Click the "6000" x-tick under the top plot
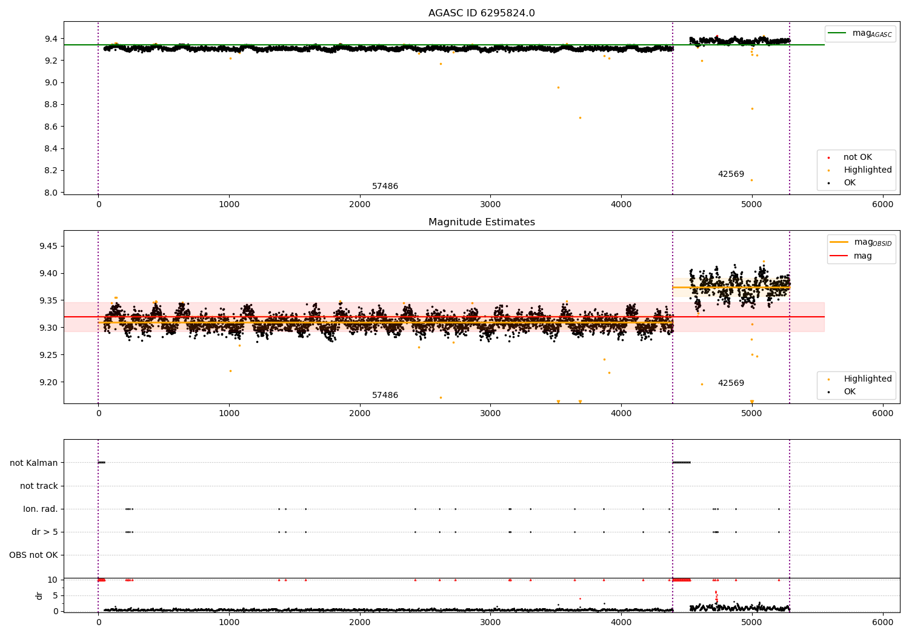This screenshot has width=909, height=636. 882,205
